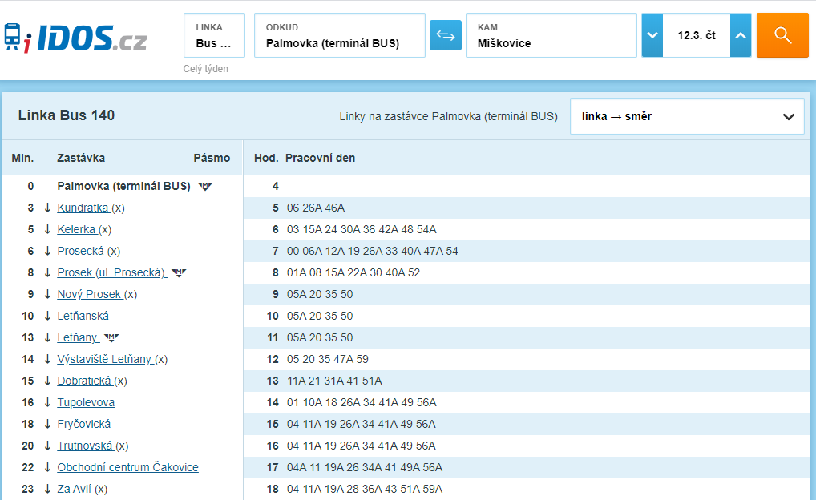816x500 pixels.
Task: Open the Výstaviště Letňany stop link
Action: [104, 359]
